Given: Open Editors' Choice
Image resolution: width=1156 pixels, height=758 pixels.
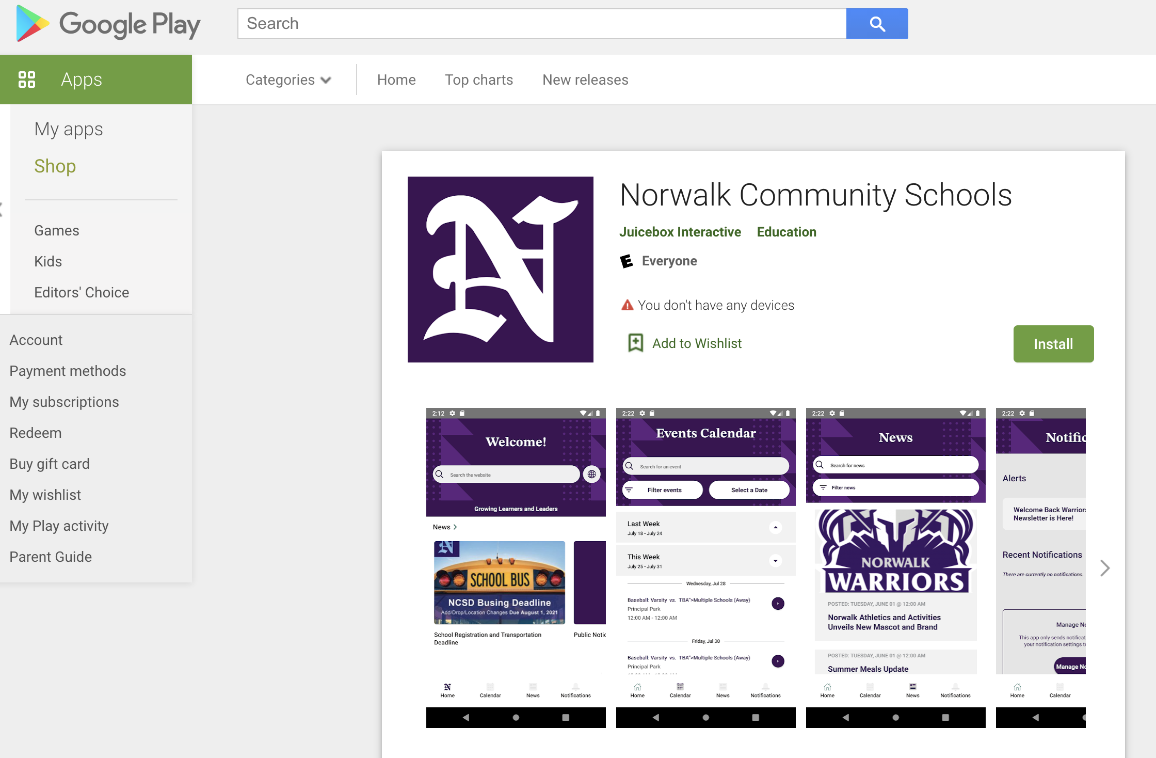Looking at the screenshot, I should tap(82, 292).
